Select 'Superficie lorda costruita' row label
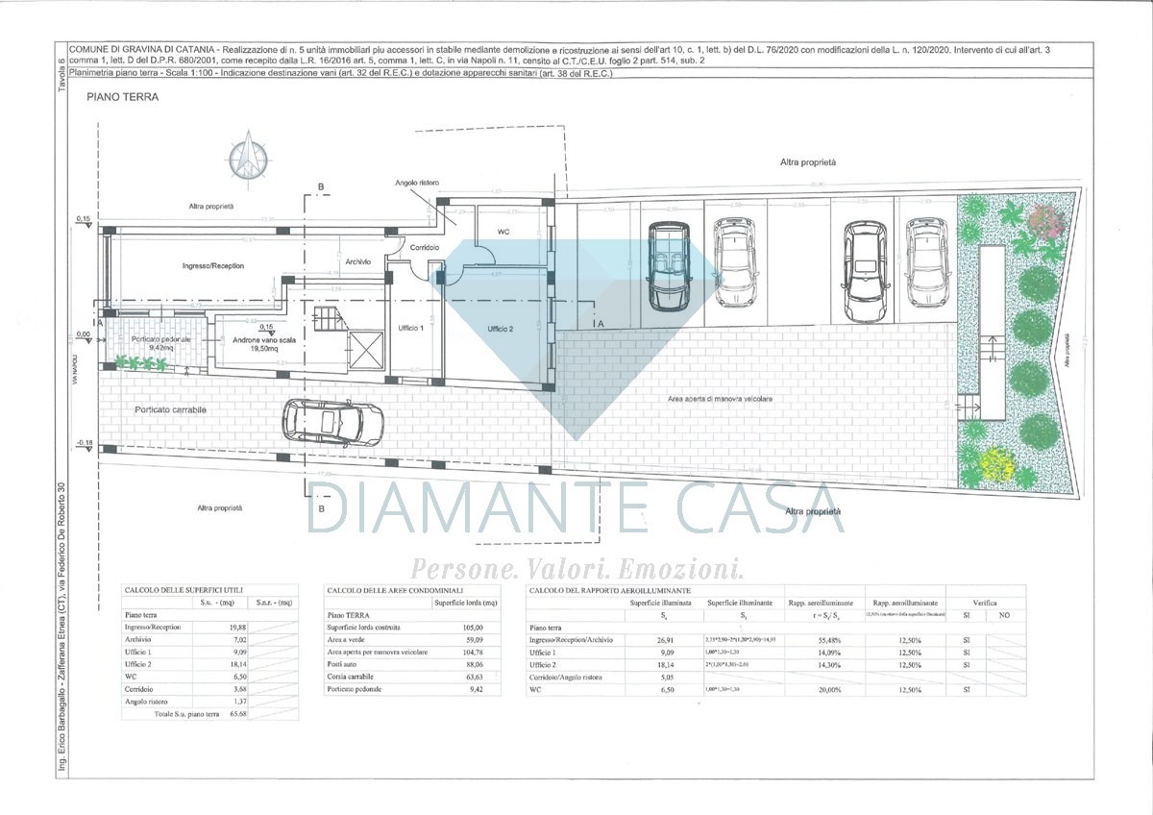The image size is (1153, 815). click(365, 627)
